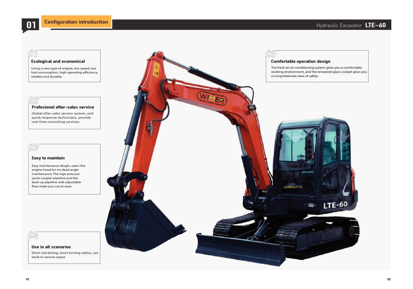Click the paragraph about new engine type
The image size is (413, 289).
pyautogui.click(x=64, y=73)
